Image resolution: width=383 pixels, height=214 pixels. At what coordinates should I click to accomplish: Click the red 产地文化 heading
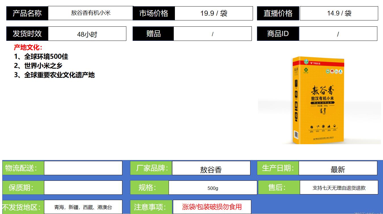pos(28,47)
